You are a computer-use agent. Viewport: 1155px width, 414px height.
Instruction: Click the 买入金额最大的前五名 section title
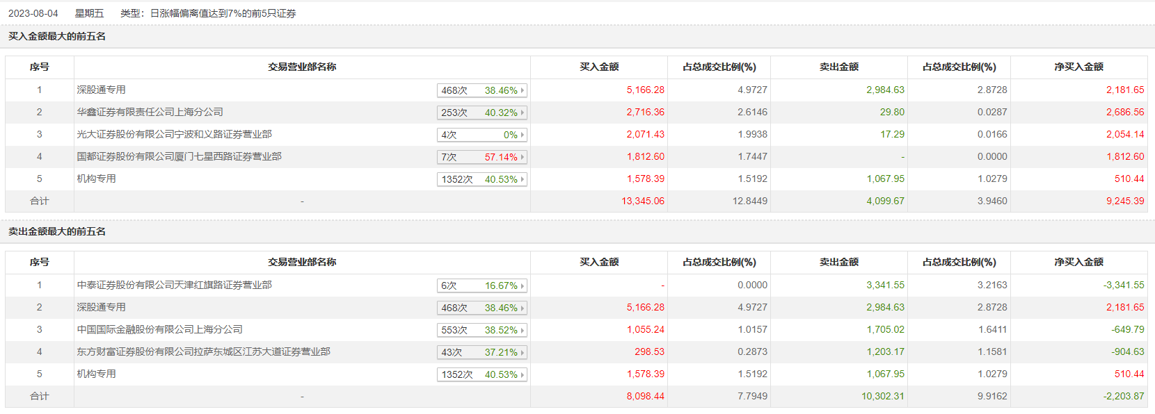pyautogui.click(x=57, y=36)
